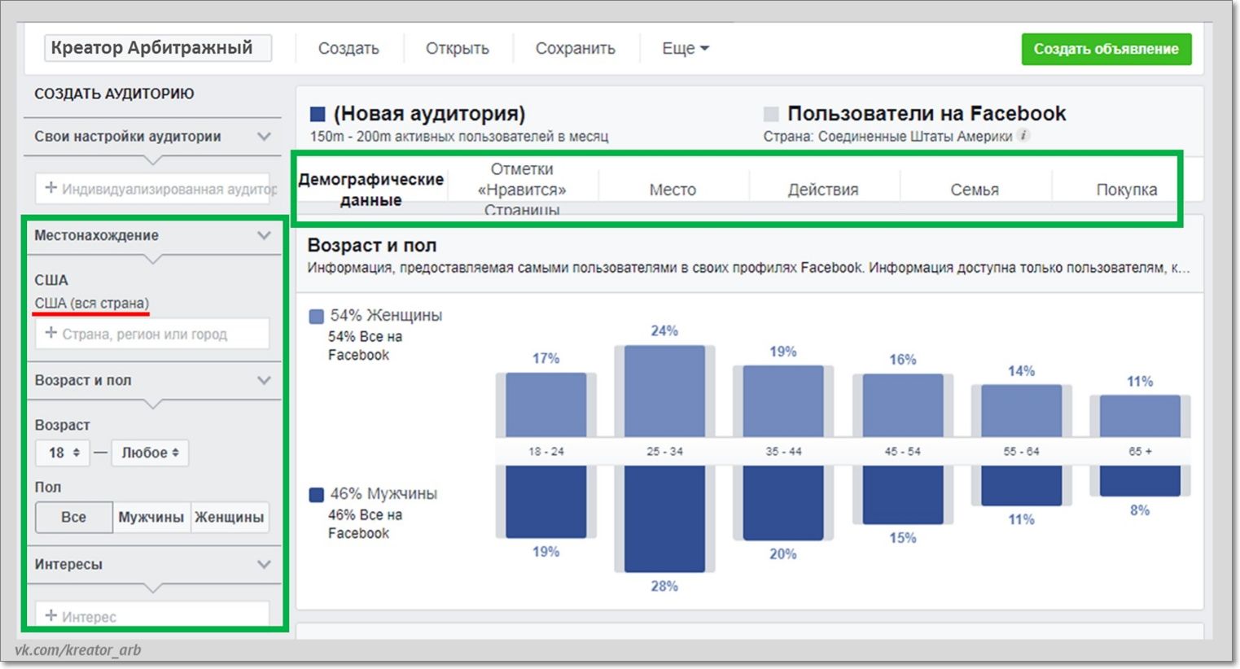The height and width of the screenshot is (669, 1240).
Task: Switch to the Покупка tab
Action: coord(1126,190)
